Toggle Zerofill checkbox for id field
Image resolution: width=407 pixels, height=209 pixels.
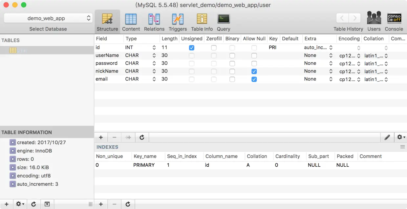click(214, 48)
